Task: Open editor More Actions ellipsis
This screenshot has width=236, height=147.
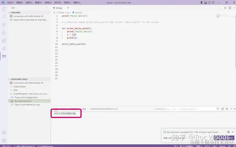Action: 234,8
